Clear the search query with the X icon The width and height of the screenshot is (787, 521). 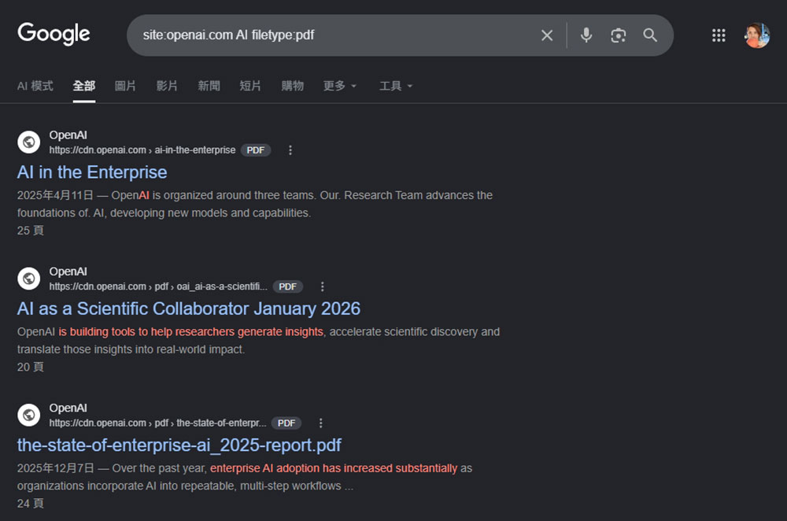[547, 35]
